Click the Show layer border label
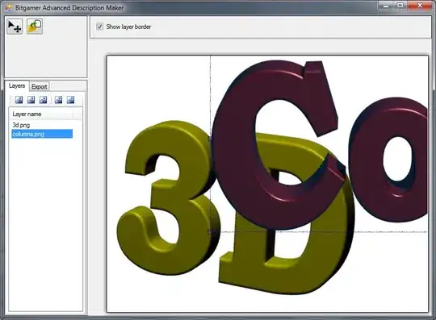This screenshot has width=436, height=320. pos(128,27)
